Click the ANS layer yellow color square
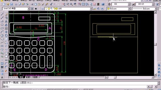This screenshot has width=161, height=90. pyautogui.click(x=57, y=9)
